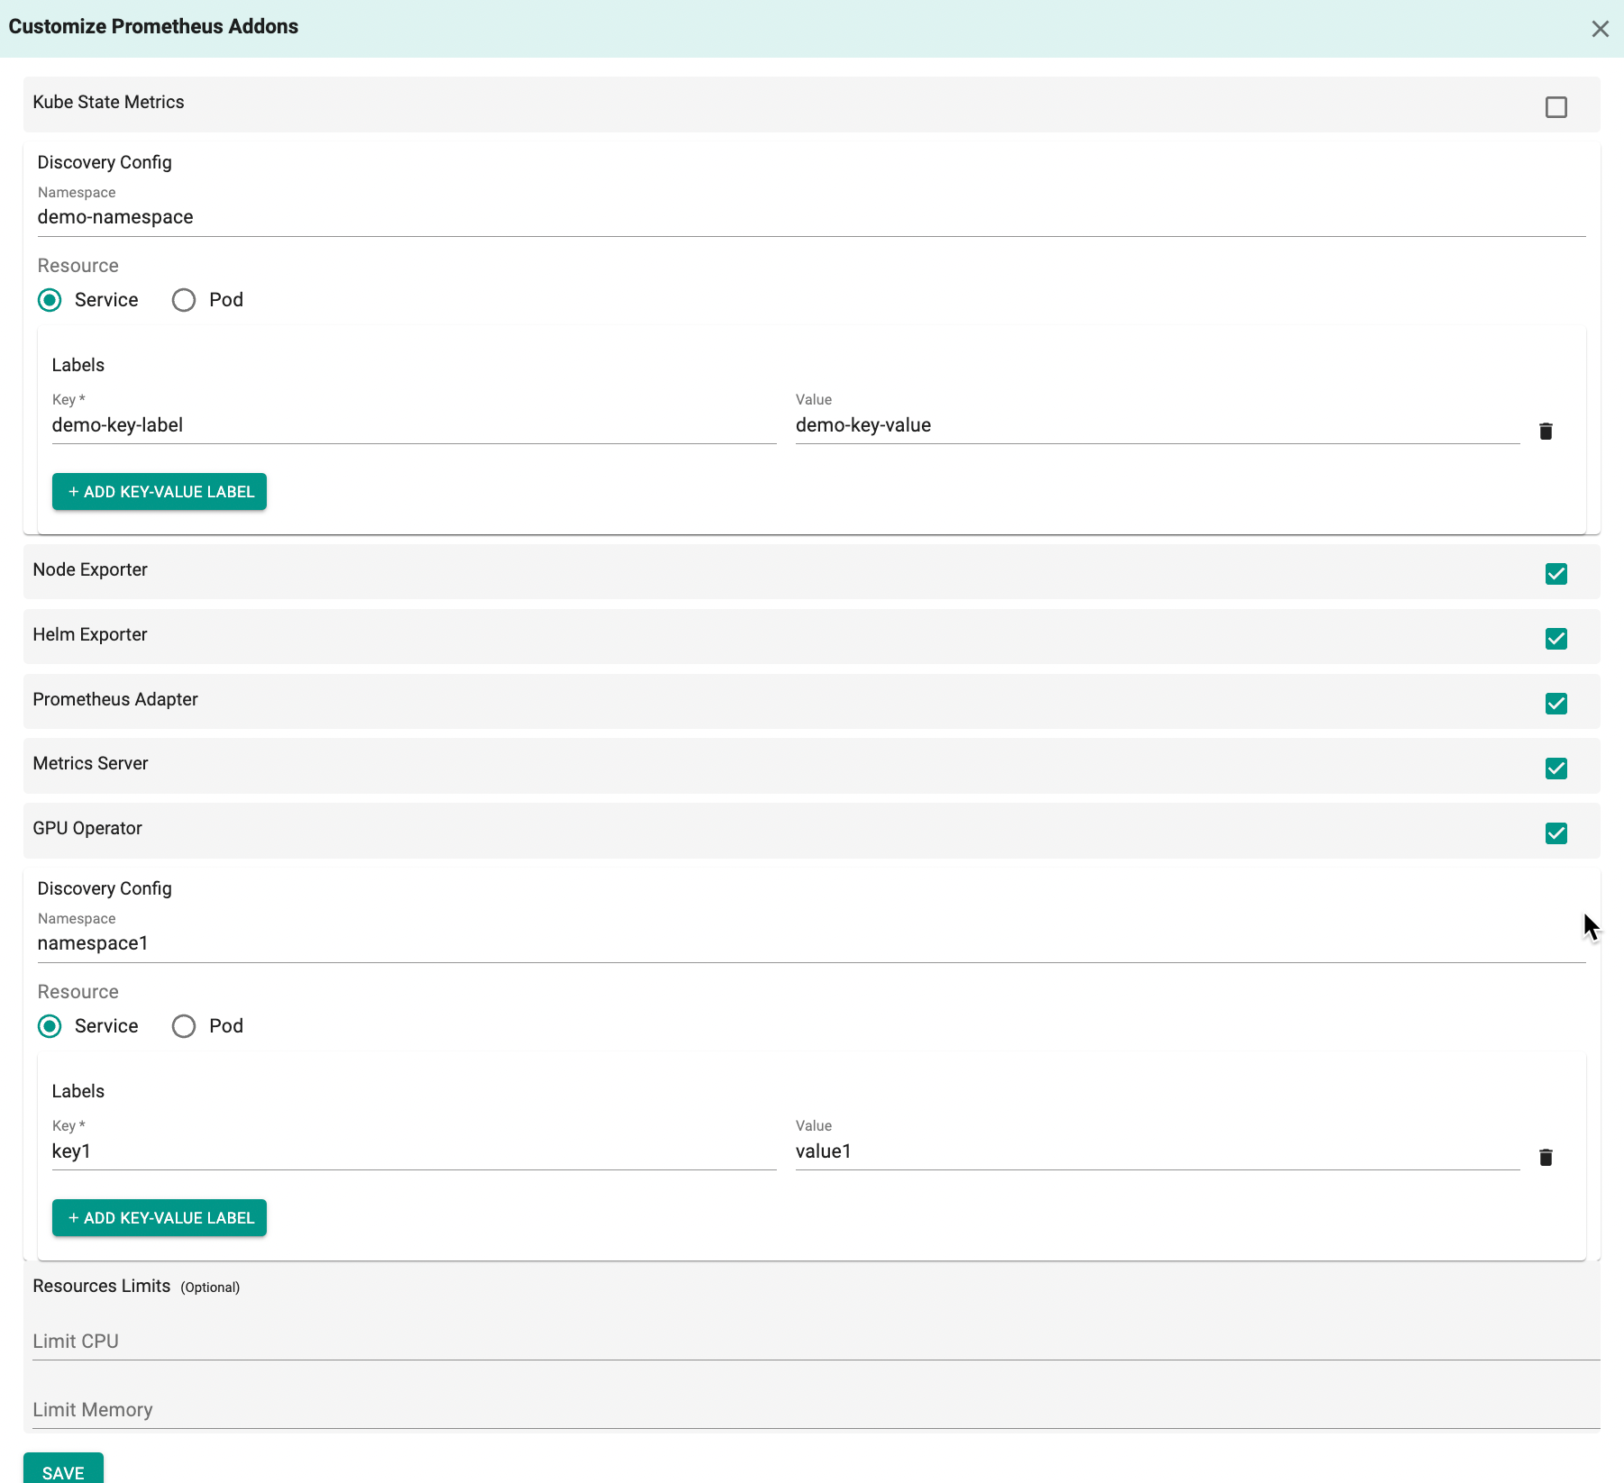
Task: Add key-value label in Kube State Metrics section
Action: (x=160, y=492)
